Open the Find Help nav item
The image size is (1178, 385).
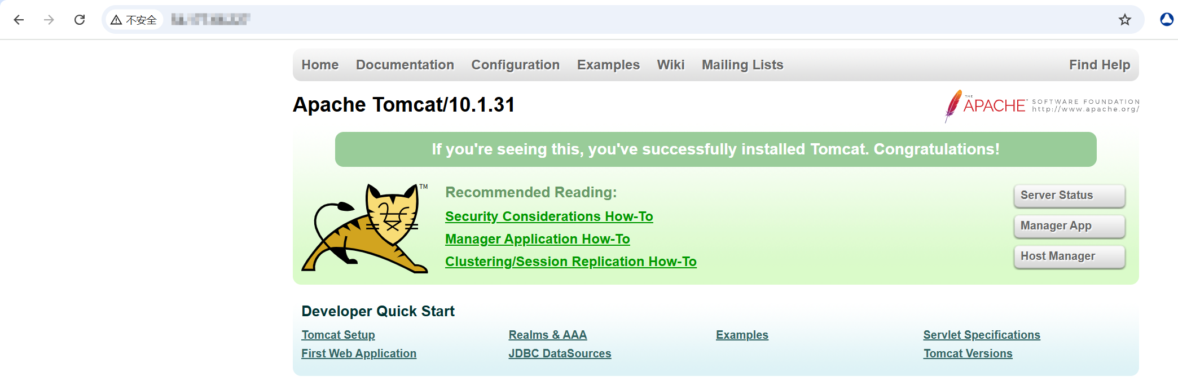(x=1100, y=65)
